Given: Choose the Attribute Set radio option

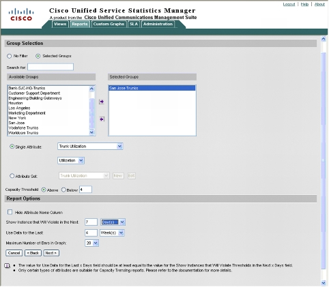Looking at the screenshot, I should [12, 176].
